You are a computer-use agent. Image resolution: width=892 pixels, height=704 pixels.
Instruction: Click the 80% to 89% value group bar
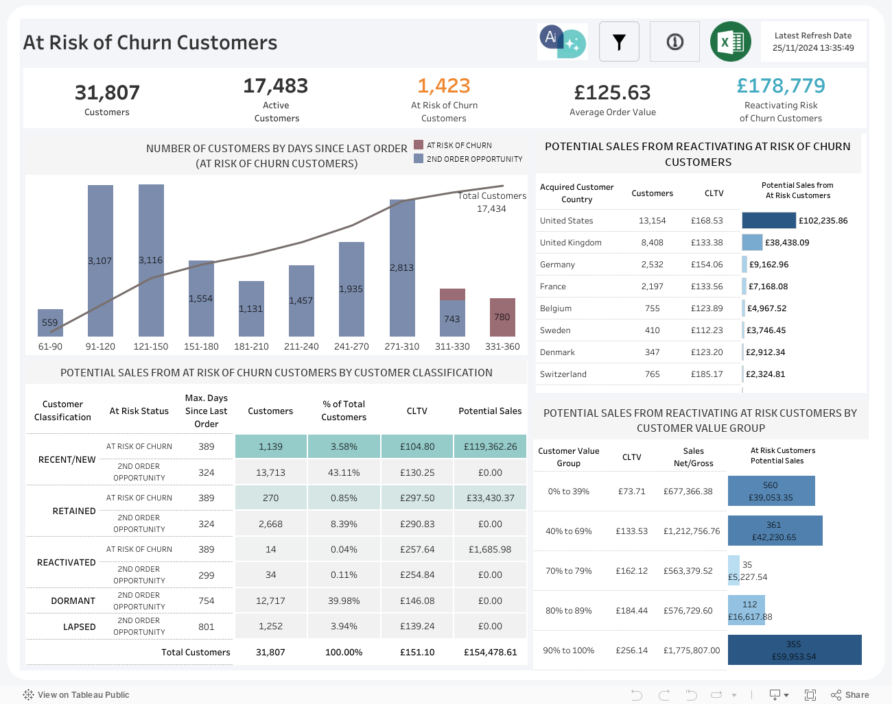747,610
